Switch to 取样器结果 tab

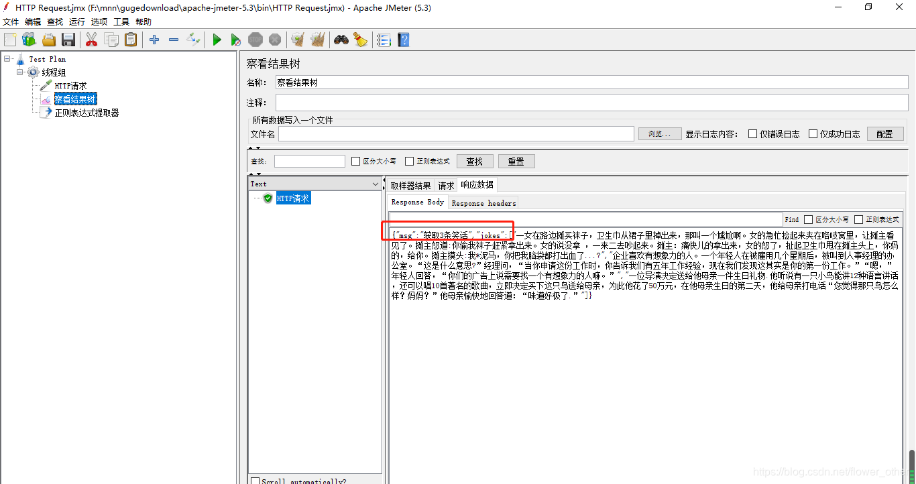[411, 186]
